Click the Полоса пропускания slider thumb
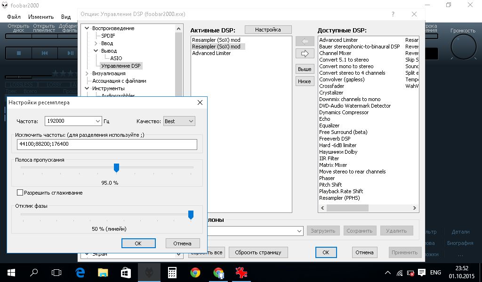Screen dimensions: 482x282 coord(116,168)
